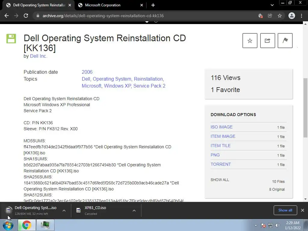Click the address bar URL field
This screenshot has height=231, width=308.
(145, 16)
